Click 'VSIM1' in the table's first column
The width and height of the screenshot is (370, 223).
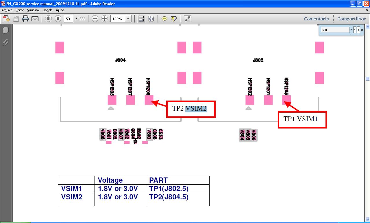click(71, 189)
